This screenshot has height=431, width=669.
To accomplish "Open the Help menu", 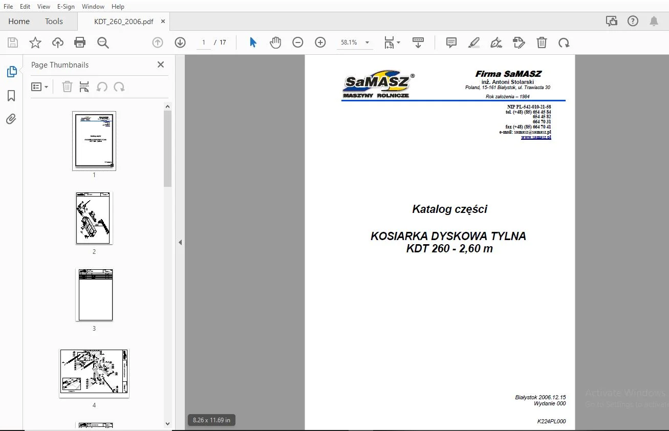I will click(x=118, y=6).
